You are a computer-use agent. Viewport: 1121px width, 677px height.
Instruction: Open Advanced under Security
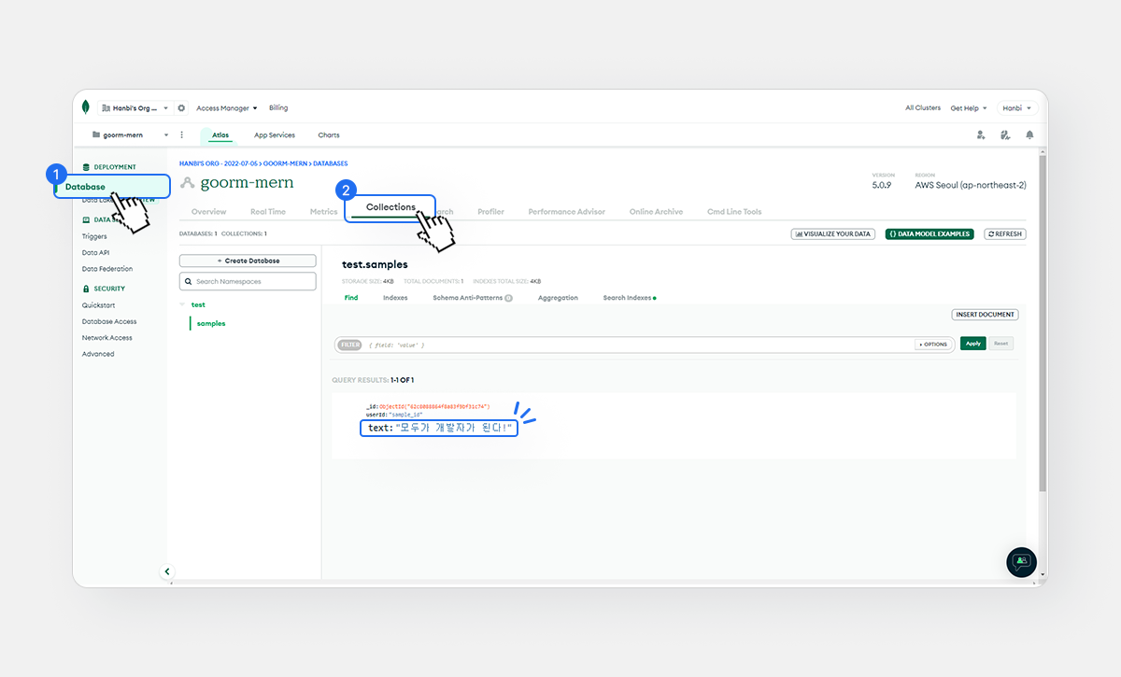tap(98, 354)
